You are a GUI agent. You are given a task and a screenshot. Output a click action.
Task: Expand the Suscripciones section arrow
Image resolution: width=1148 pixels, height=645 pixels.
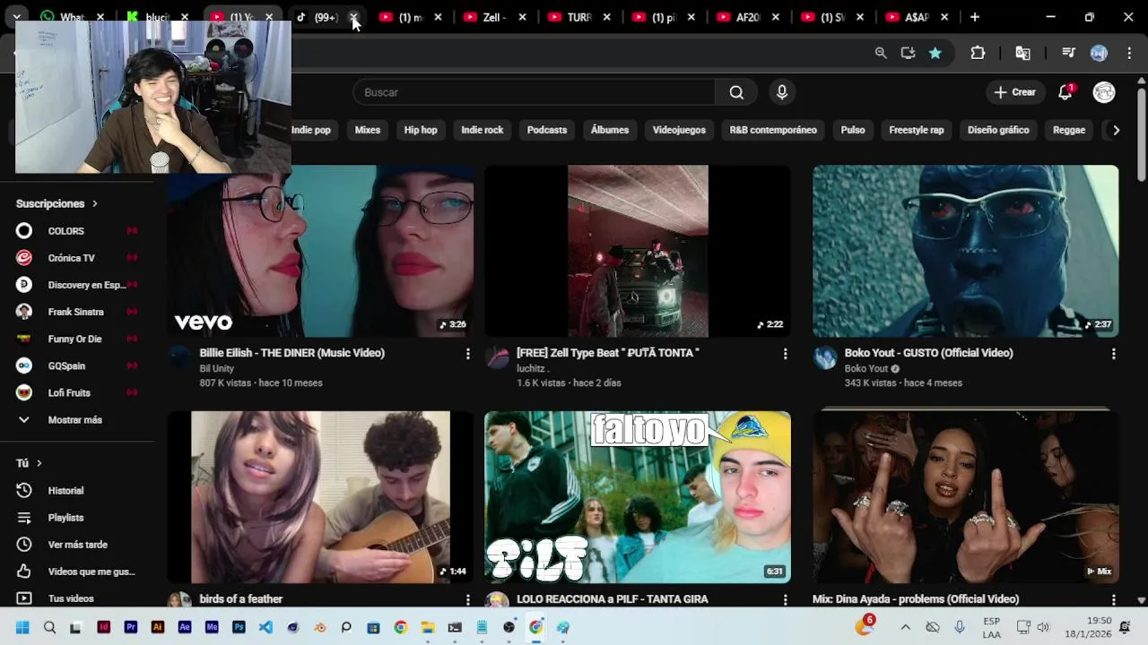pos(94,204)
